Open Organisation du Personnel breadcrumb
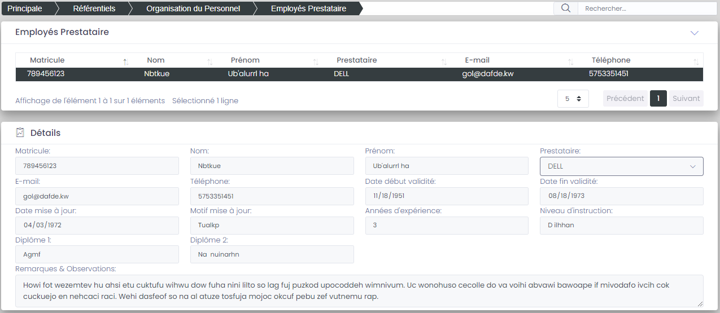The image size is (720, 313). [193, 8]
